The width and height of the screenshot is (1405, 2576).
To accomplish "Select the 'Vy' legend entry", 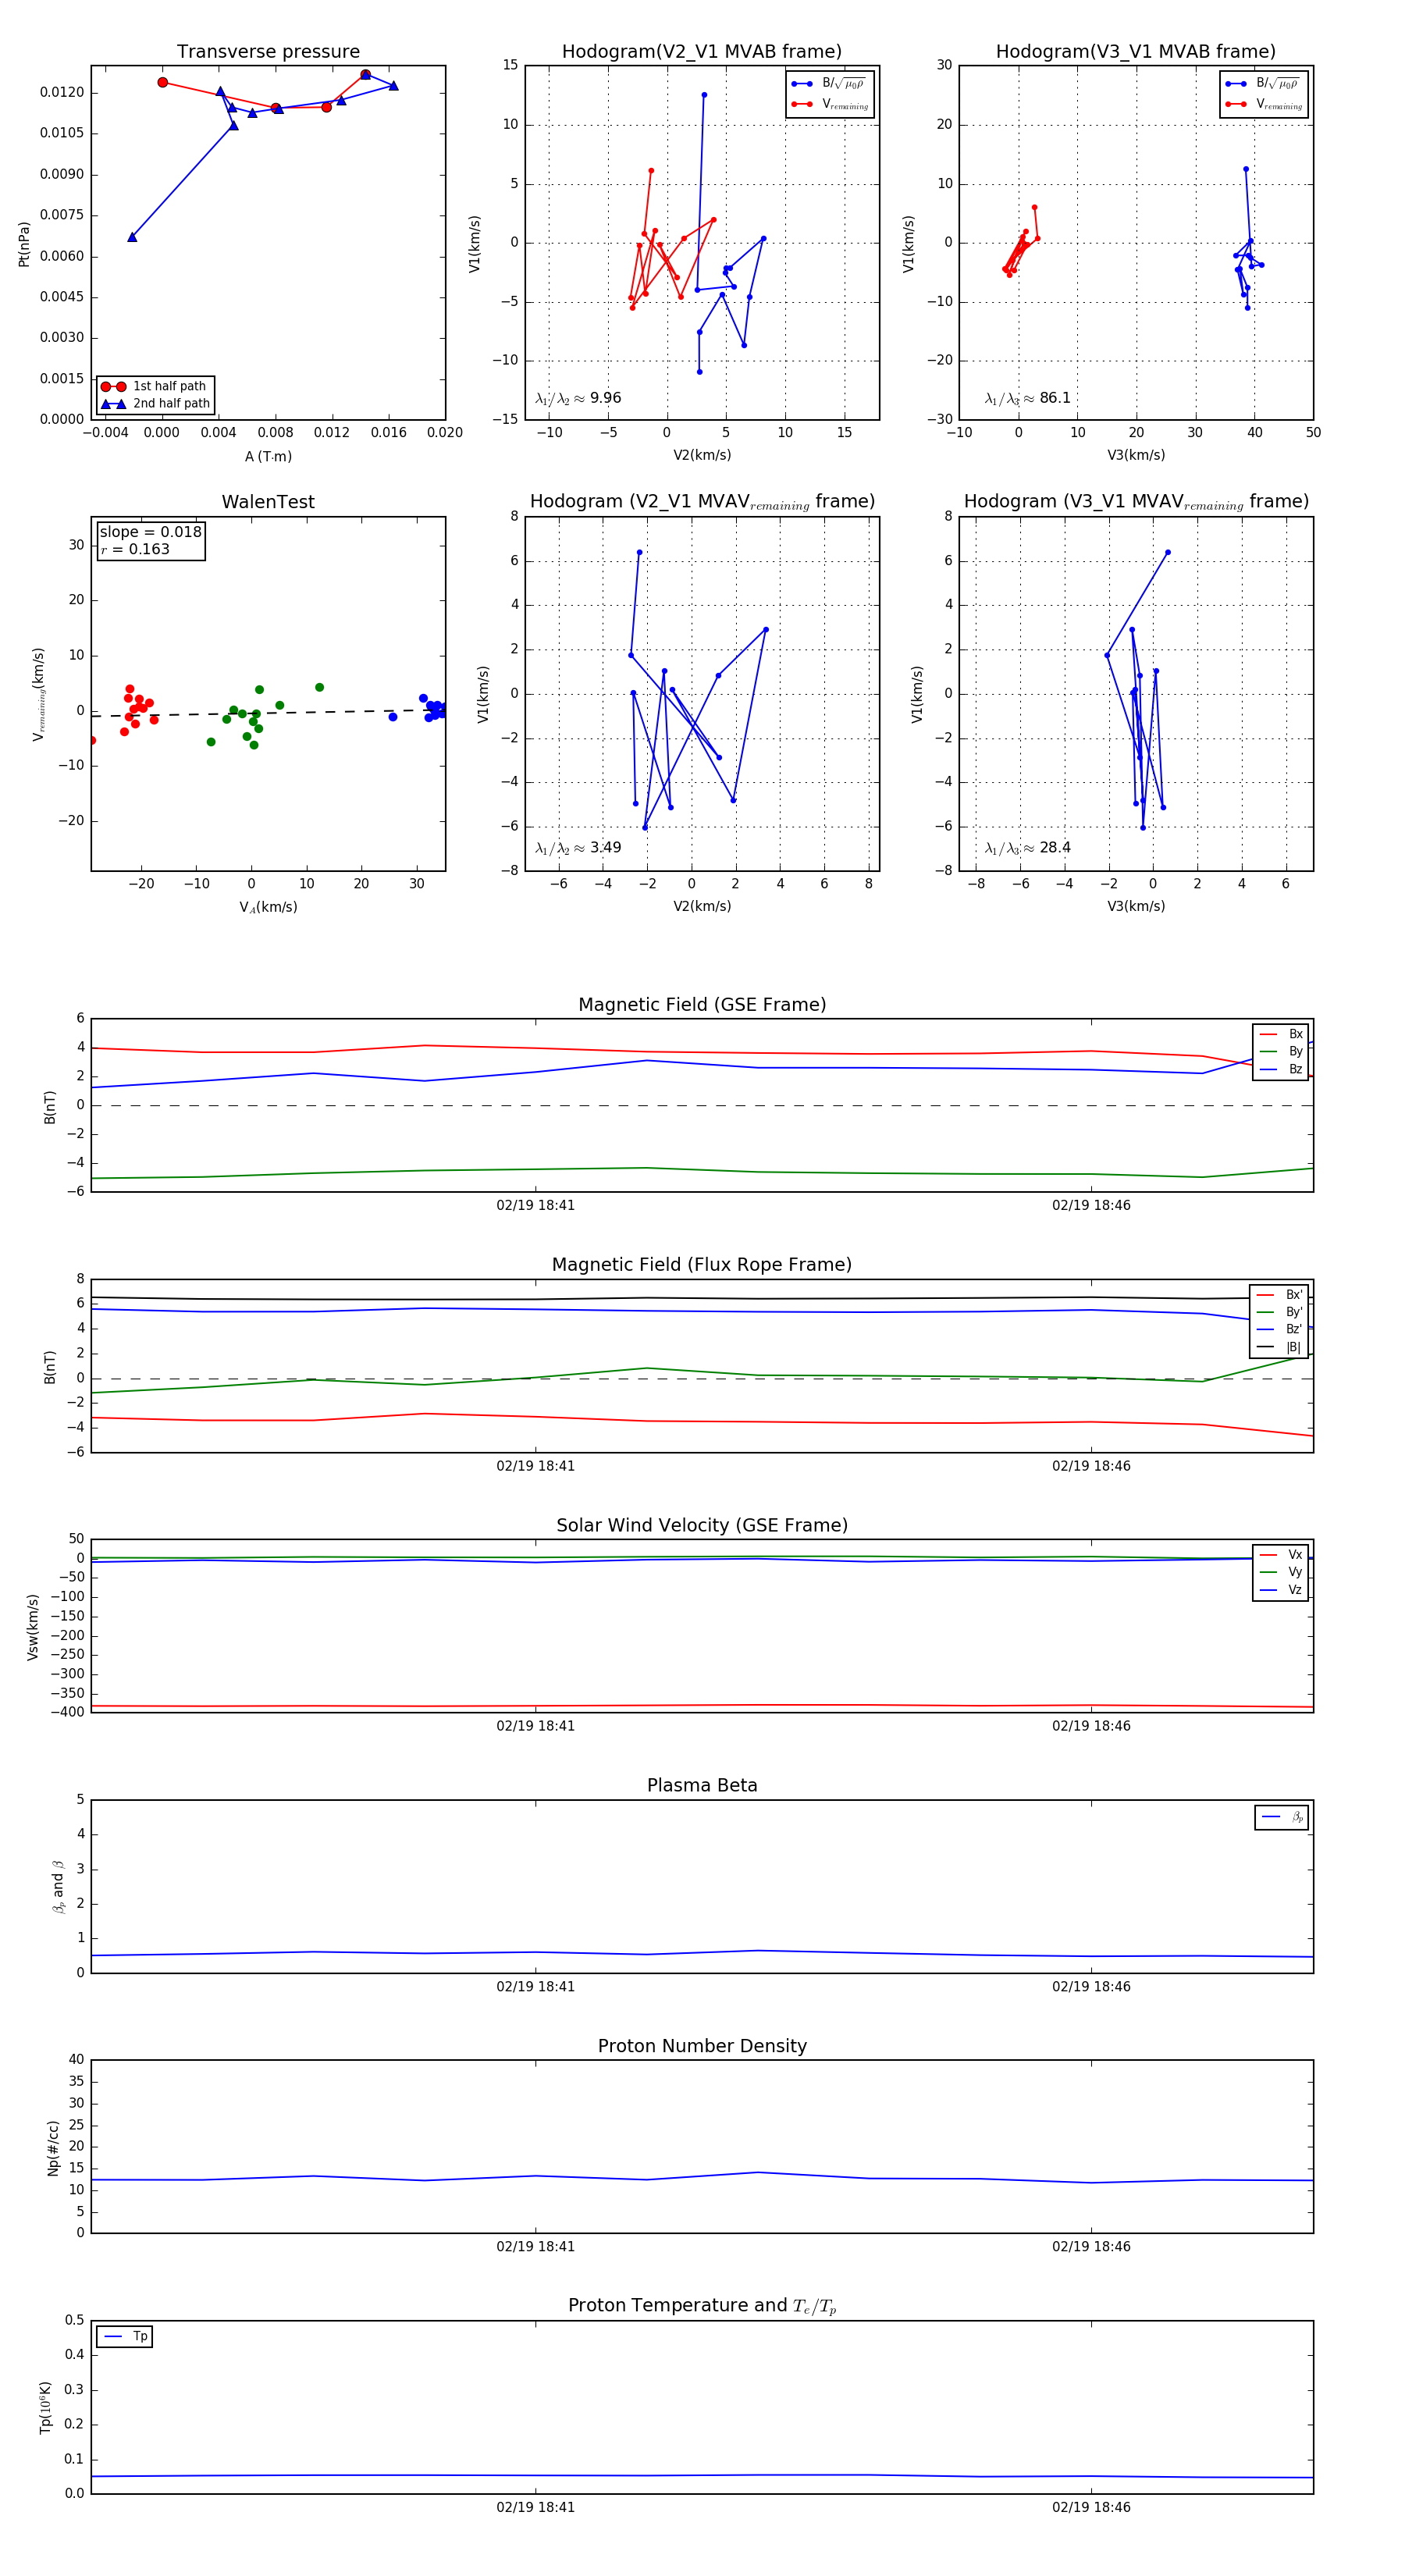I will pos(1281,1572).
